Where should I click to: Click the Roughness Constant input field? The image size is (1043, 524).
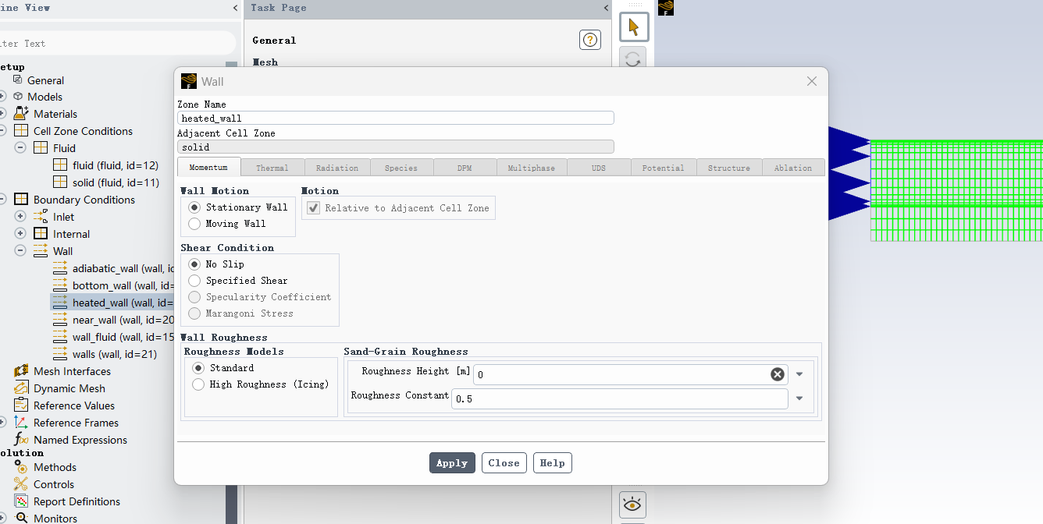tap(619, 399)
